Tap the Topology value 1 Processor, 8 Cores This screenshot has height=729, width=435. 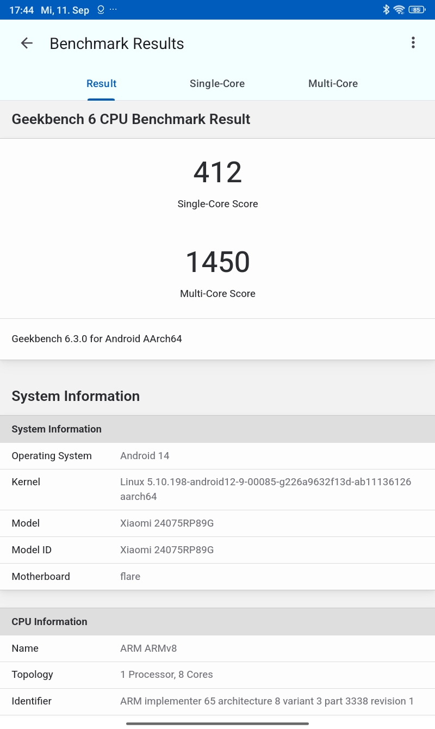tap(166, 675)
